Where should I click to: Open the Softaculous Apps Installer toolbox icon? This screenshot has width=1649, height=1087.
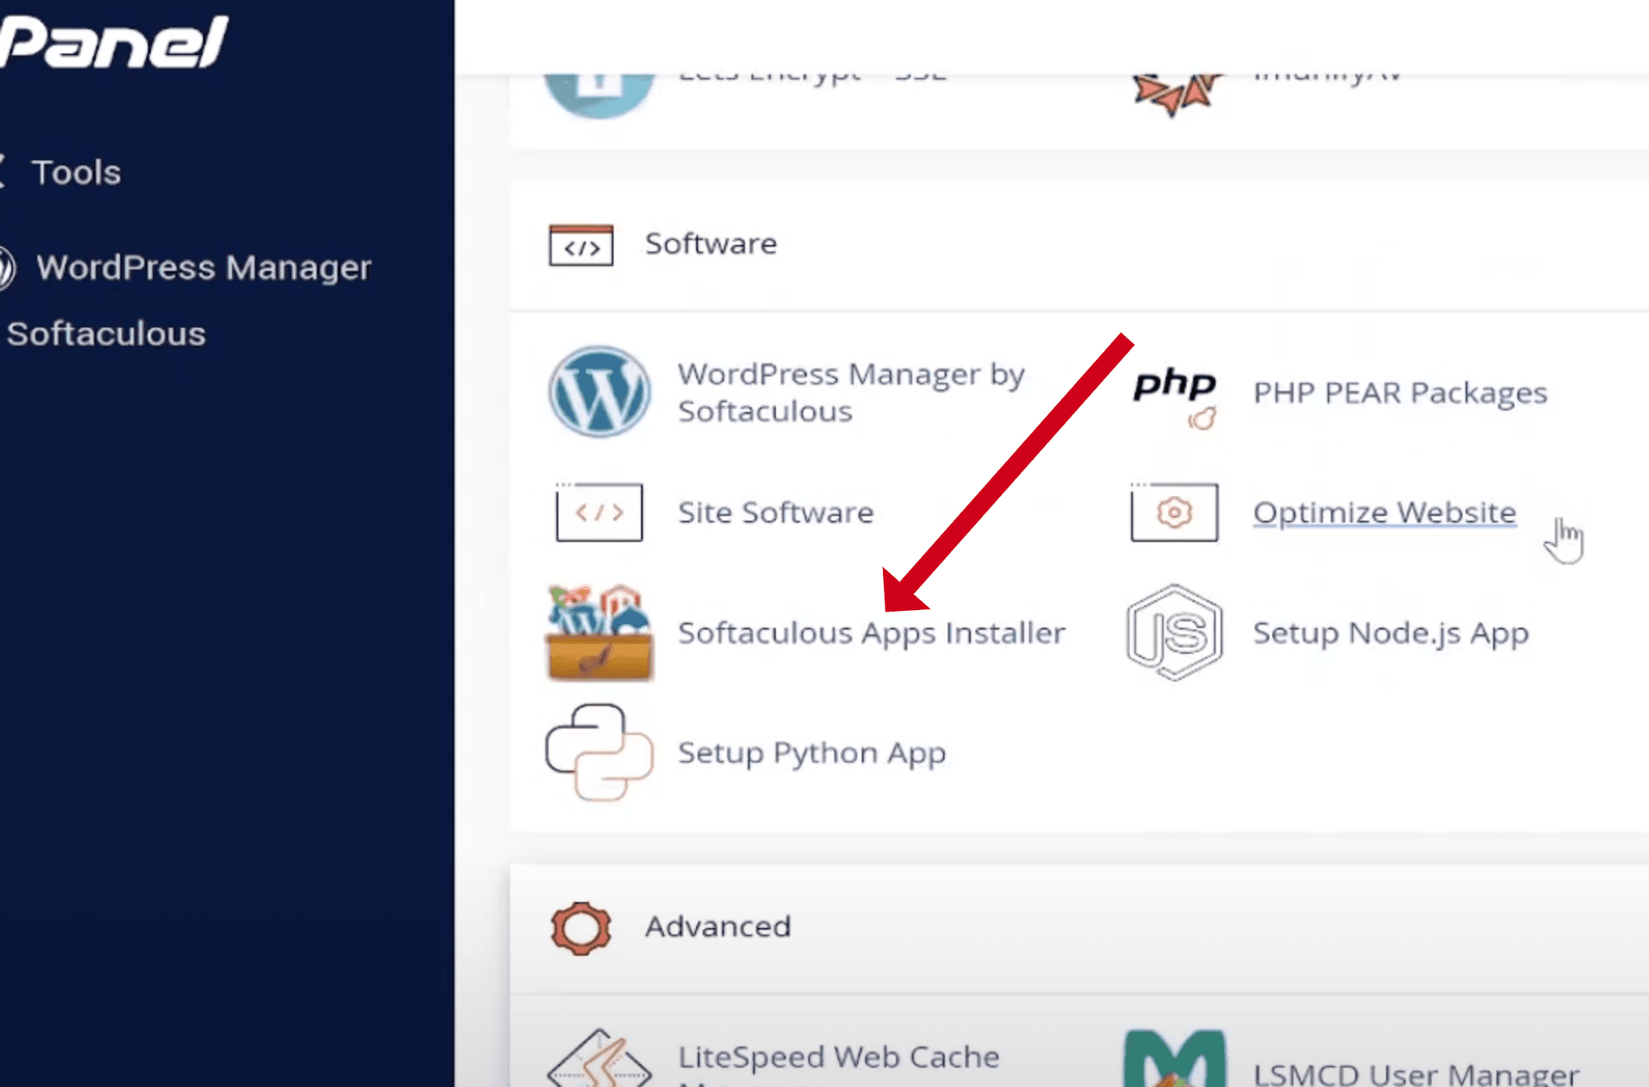599,633
